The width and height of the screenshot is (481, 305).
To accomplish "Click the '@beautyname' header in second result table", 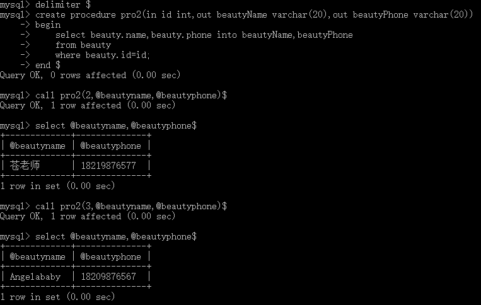I will click(x=37, y=256).
